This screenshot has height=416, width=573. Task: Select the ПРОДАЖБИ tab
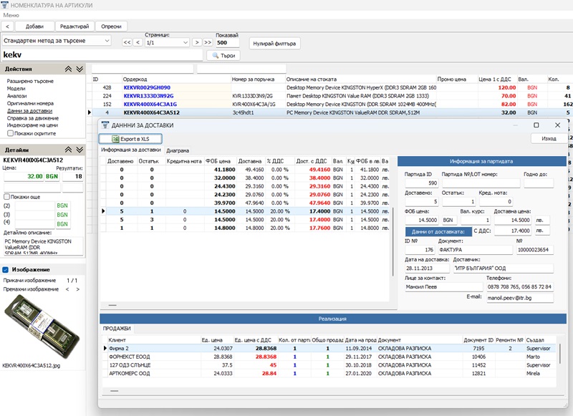117,329
